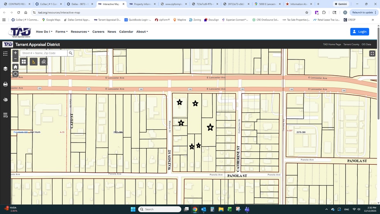The width and height of the screenshot is (380, 214).
Task: Open the legend list in sidebar
Action: point(5,54)
